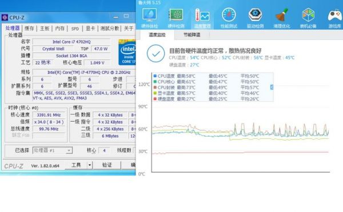The height and width of the screenshot is (212, 343).
Task: Click the 显卡温度 45℃ current reading
Action: tap(280, 58)
